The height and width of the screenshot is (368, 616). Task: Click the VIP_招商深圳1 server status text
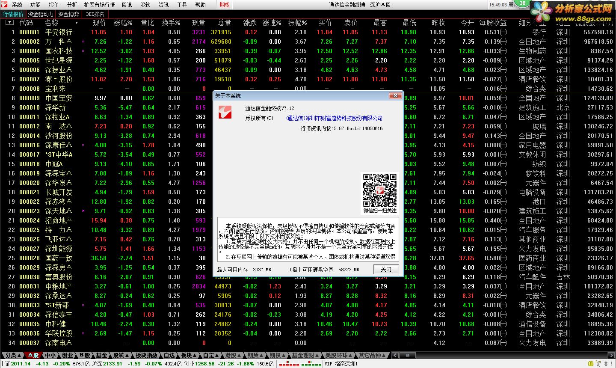341,364
